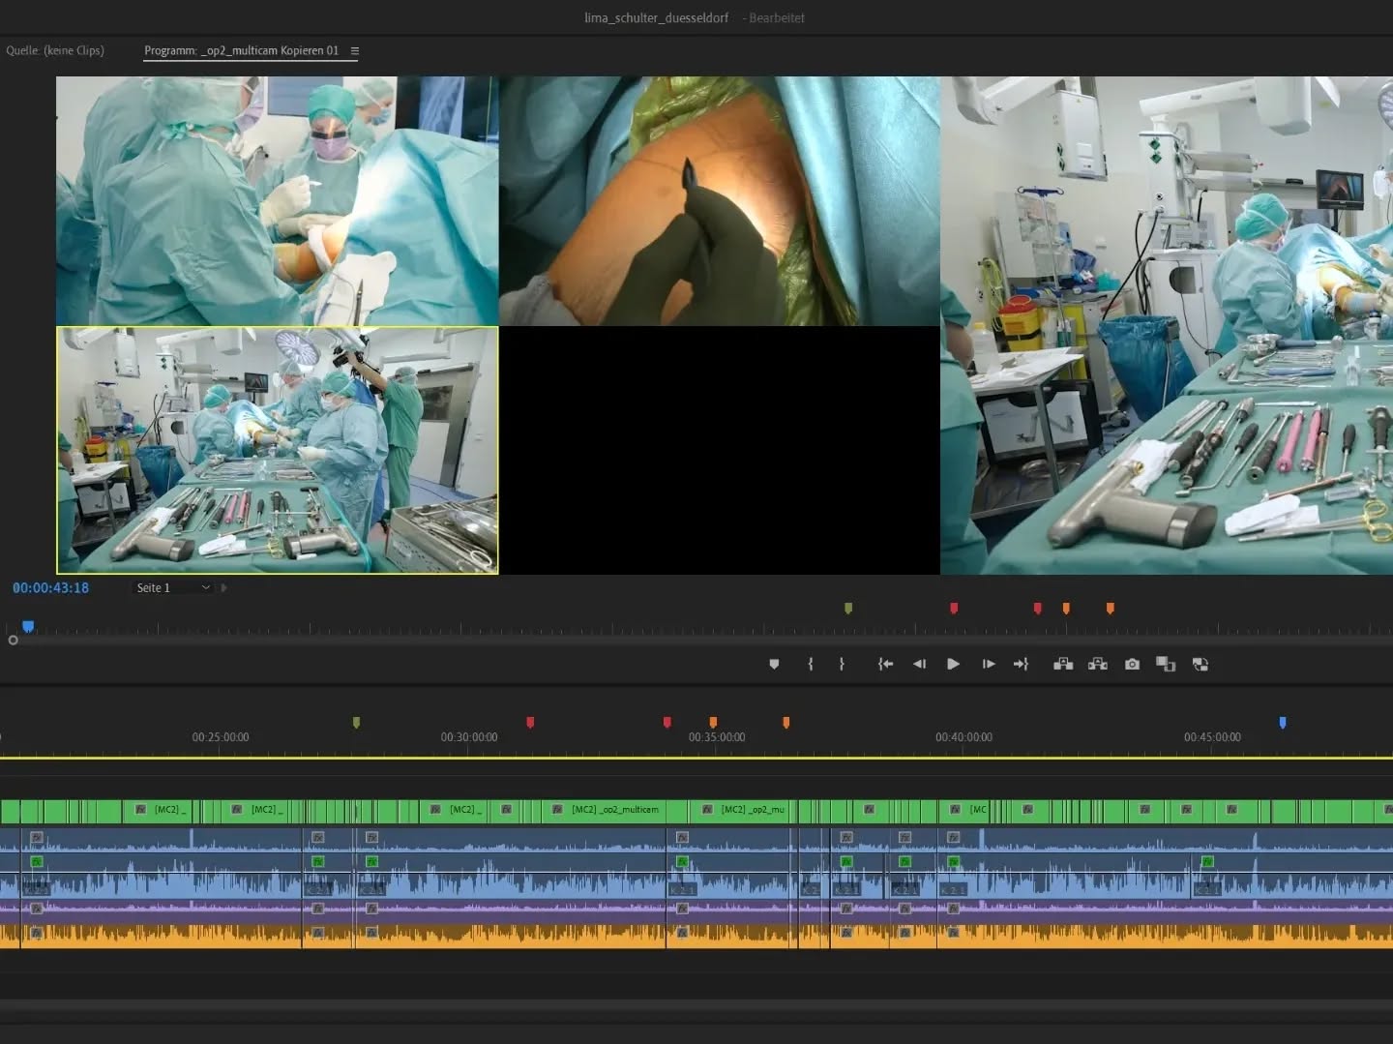Click the zoom scroll bar handle circle under the monitor ruler
The image size is (1393, 1044).
point(13,641)
